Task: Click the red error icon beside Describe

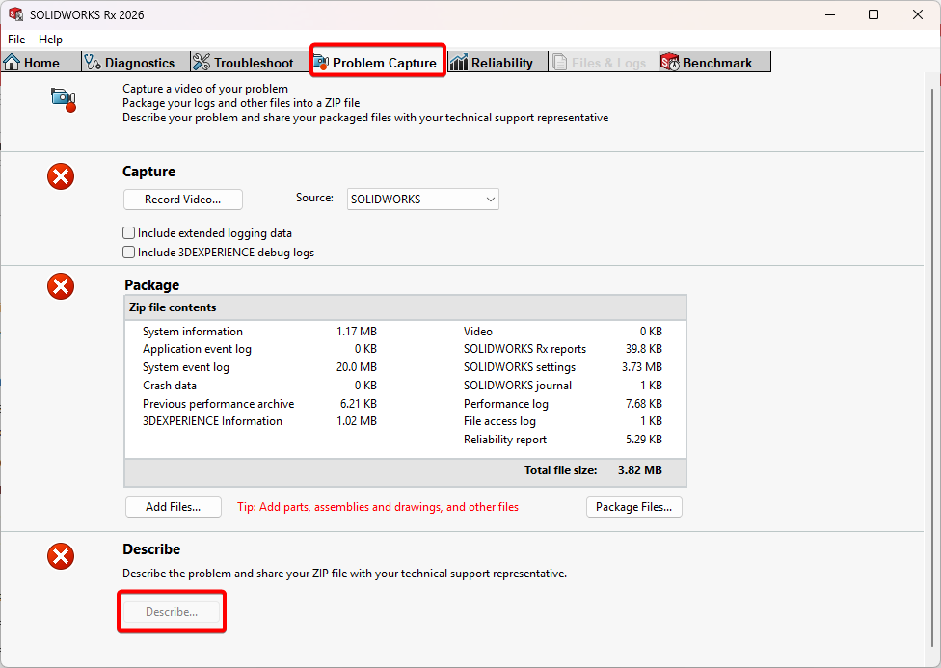Action: tap(61, 556)
